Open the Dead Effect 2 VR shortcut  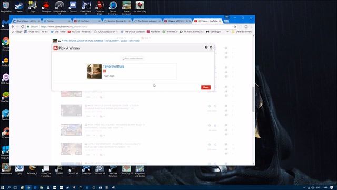tap(86, 8)
